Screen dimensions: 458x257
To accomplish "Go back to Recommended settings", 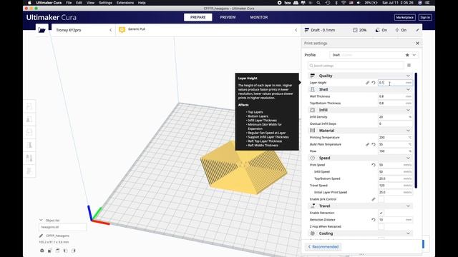I will 323,247.
